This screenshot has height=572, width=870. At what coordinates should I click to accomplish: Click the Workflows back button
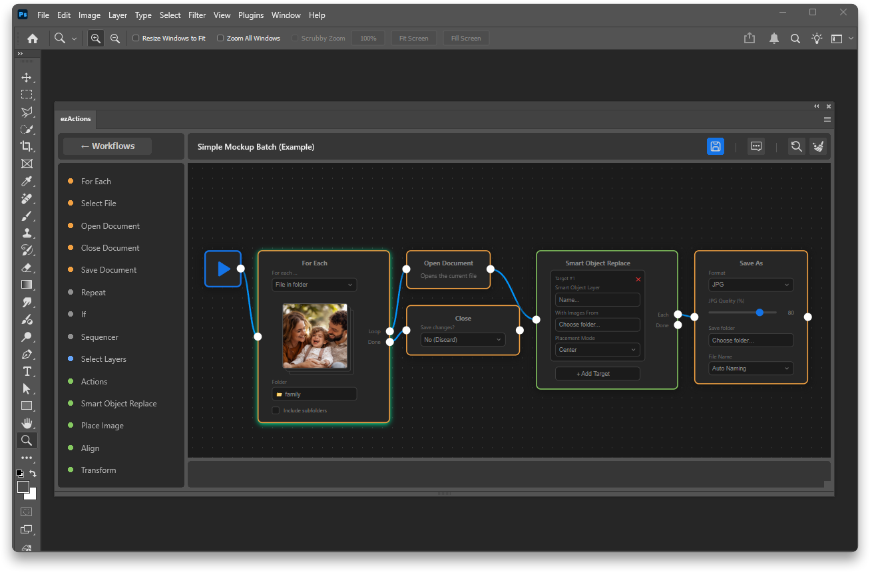(107, 146)
